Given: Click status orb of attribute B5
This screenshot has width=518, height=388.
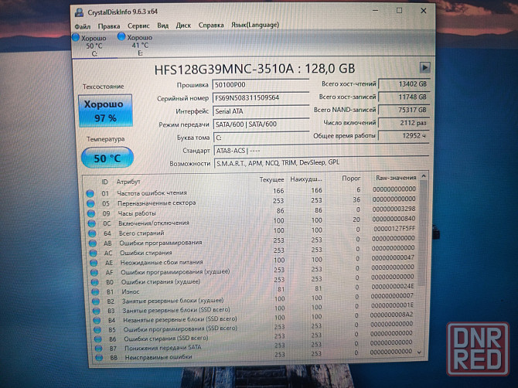Looking at the screenshot, I should click(x=97, y=330).
